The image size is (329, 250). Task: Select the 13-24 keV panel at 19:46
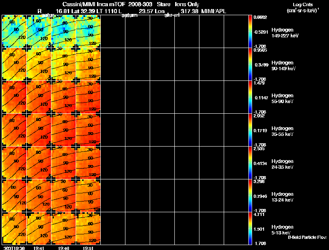(x=63, y=195)
